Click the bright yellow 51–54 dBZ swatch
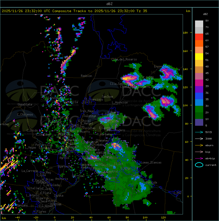 (199, 56)
